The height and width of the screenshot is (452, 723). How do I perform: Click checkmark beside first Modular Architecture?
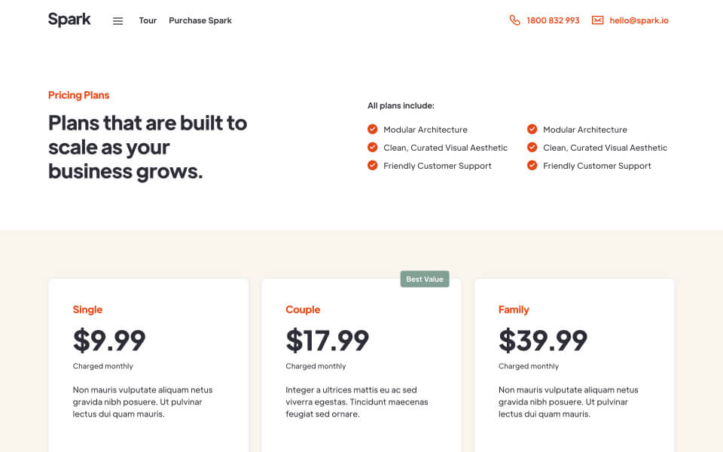(373, 129)
